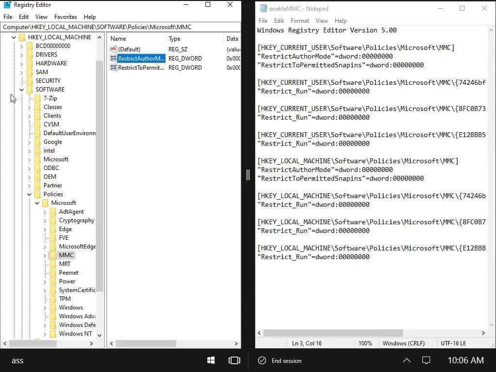The width and height of the screenshot is (496, 372).
Task: Click the Notepad app icon in title bar
Action: [x=263, y=9]
